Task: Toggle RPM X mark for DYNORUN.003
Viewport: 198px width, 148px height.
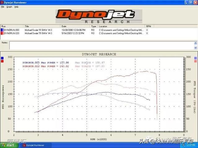Action: coord(147,30)
